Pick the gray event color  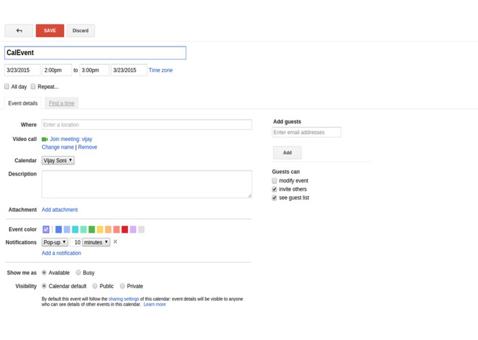click(141, 229)
